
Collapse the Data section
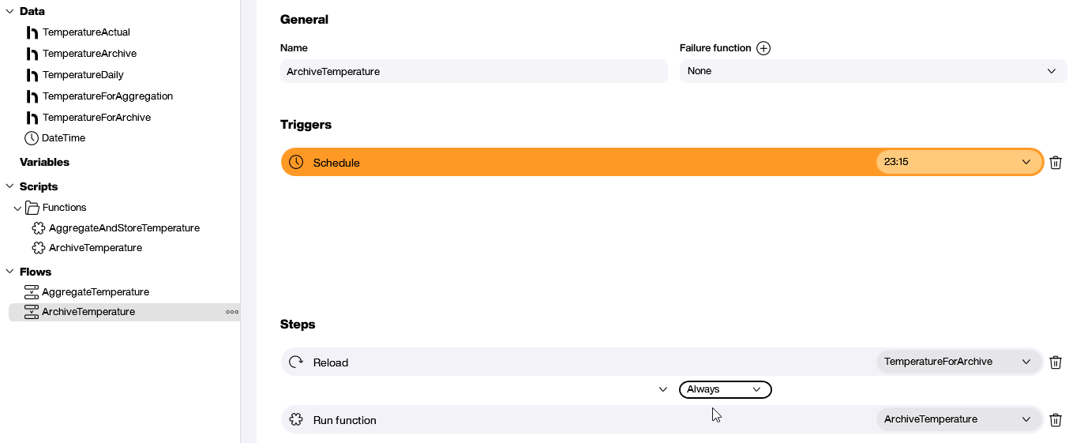10,12
